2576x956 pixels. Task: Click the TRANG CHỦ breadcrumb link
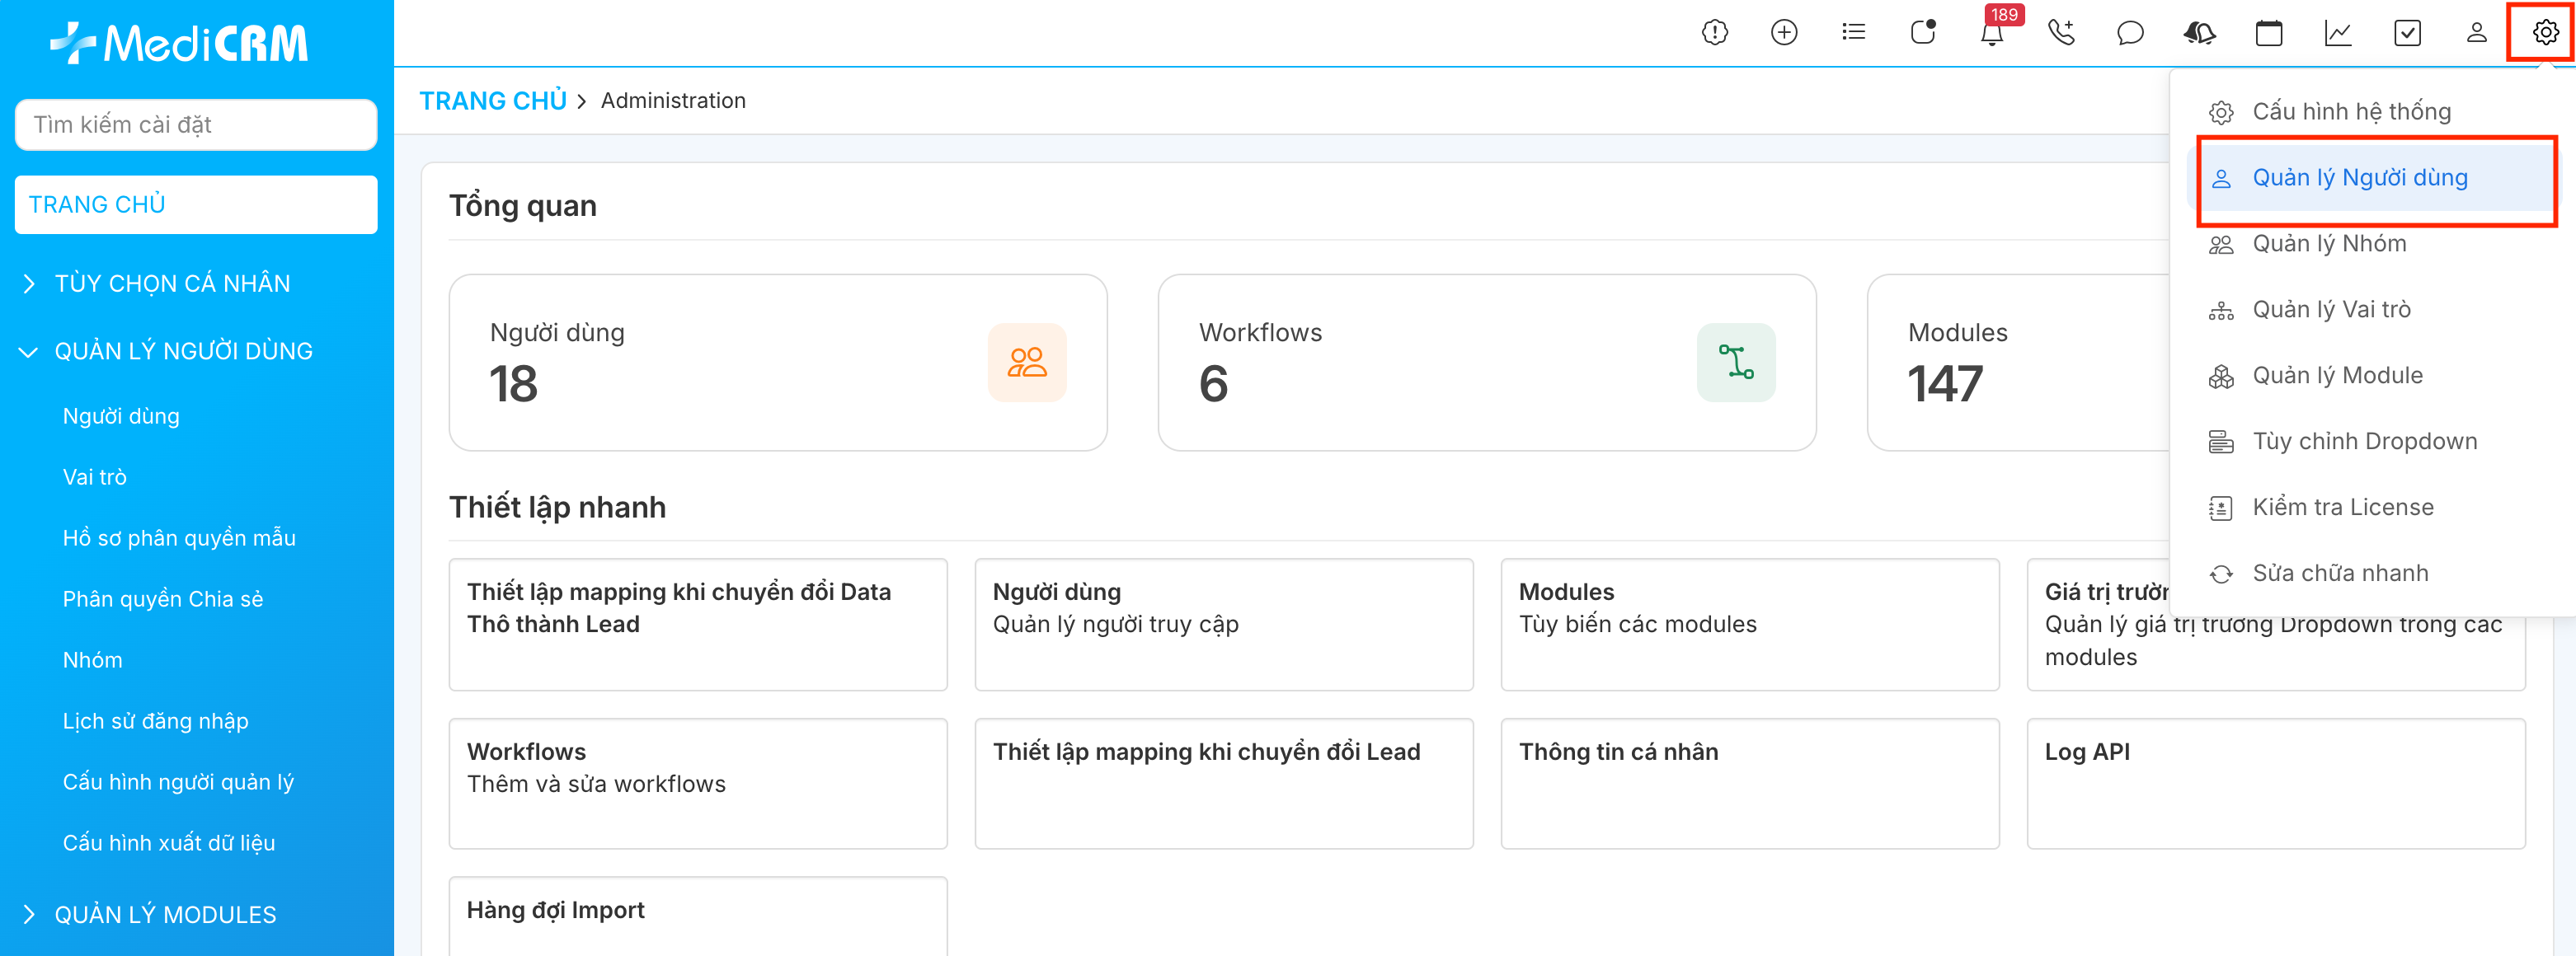pyautogui.click(x=492, y=101)
